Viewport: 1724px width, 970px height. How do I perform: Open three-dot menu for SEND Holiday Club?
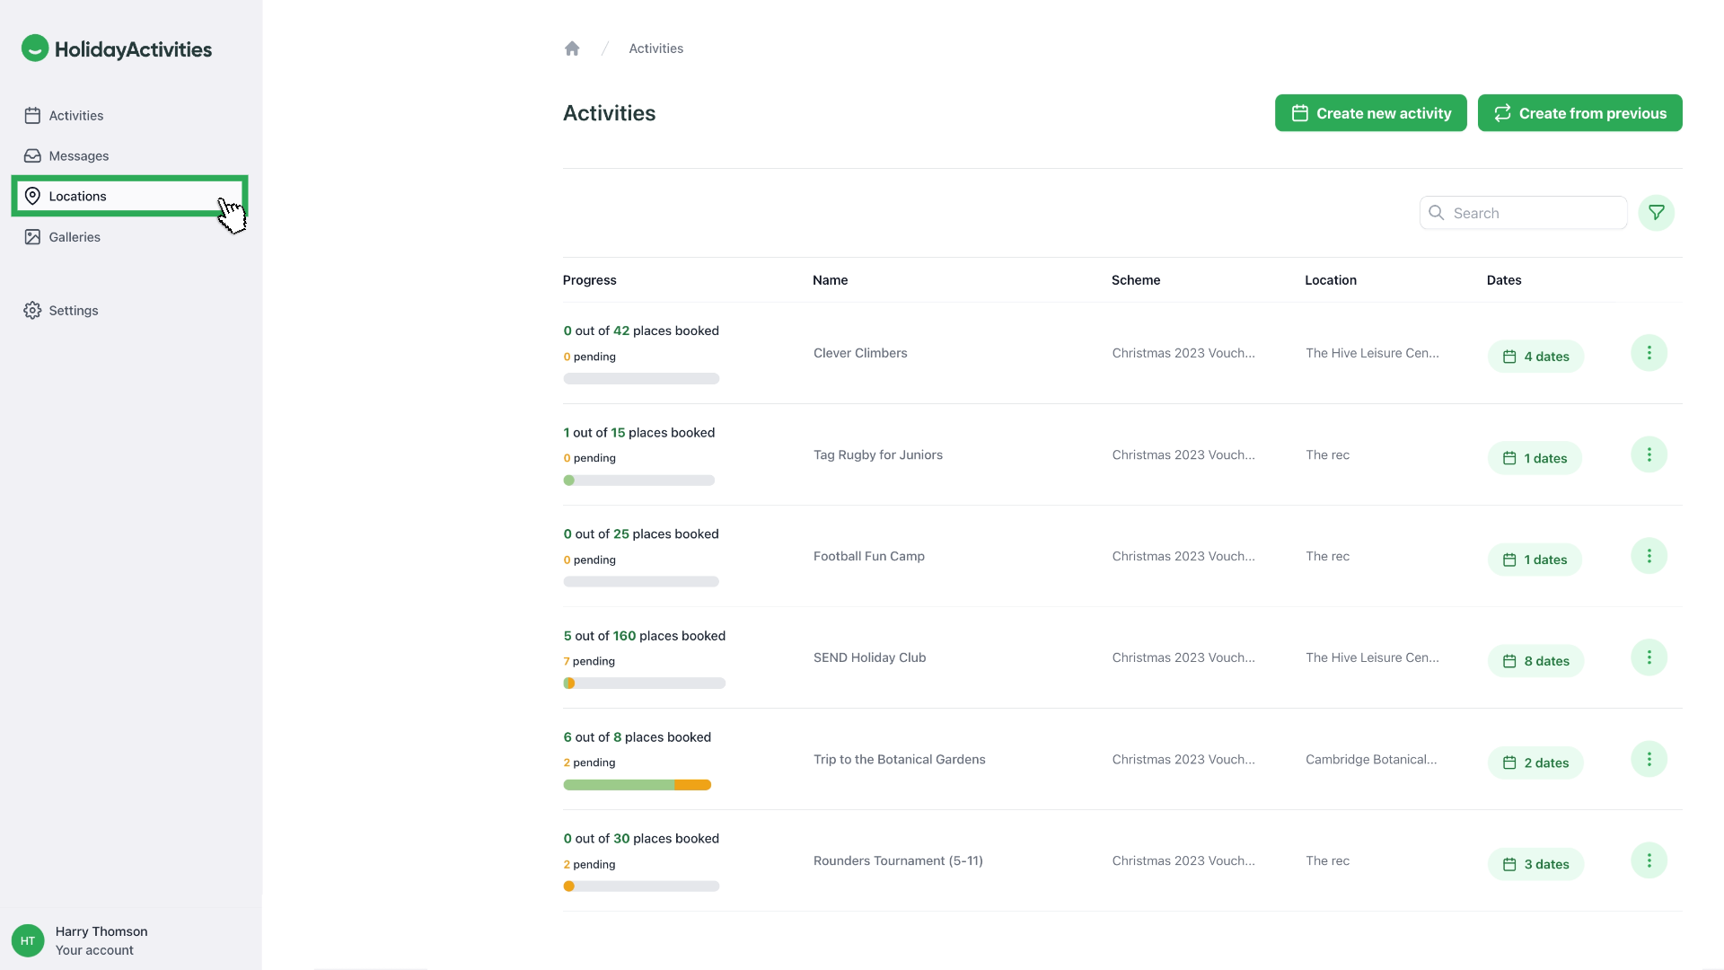pyautogui.click(x=1649, y=657)
